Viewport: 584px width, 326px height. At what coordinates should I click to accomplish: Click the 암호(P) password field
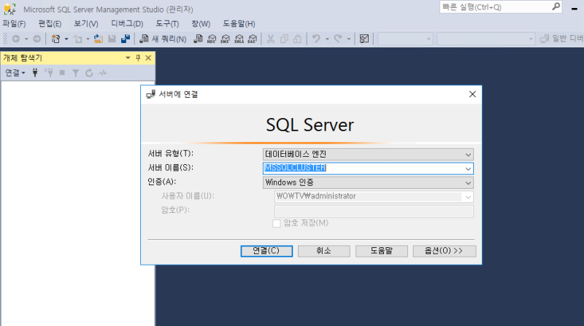(x=374, y=211)
